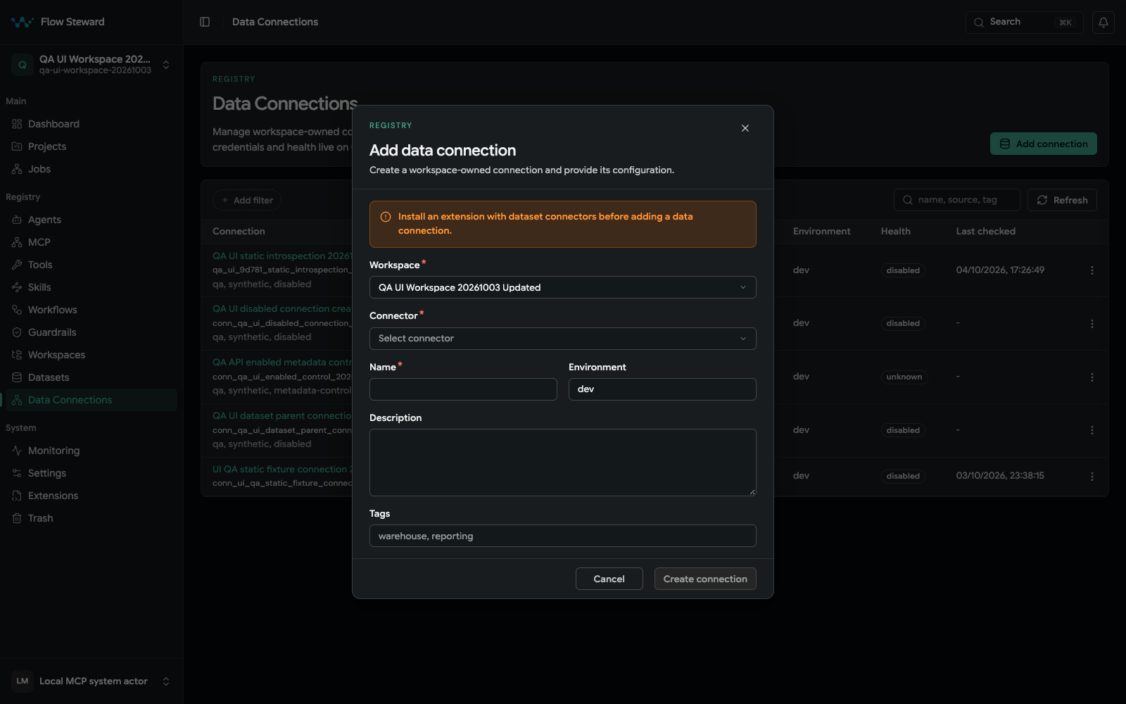Image resolution: width=1126 pixels, height=704 pixels.
Task: Click the 04/10/2026, 17:26:49 timestamp
Action: click(1000, 270)
